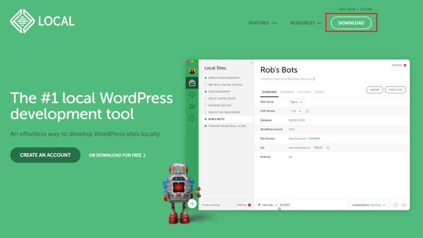Click the site path info icon

pos(314,79)
